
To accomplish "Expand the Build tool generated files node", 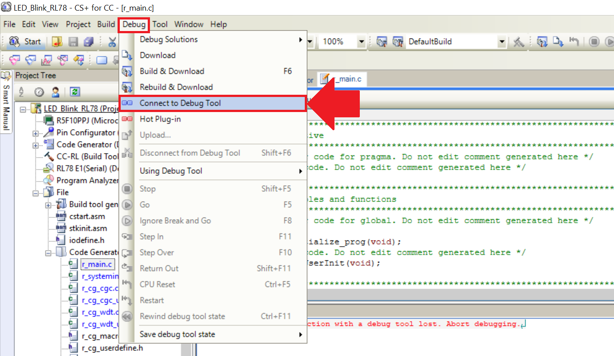I will click(x=48, y=205).
